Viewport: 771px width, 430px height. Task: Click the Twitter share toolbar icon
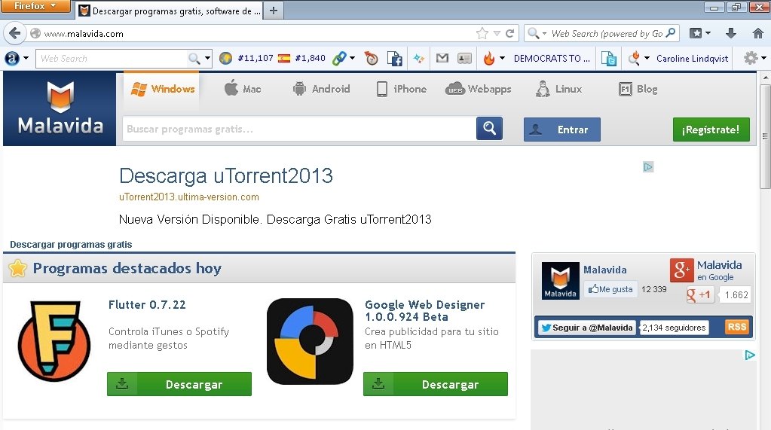point(609,59)
